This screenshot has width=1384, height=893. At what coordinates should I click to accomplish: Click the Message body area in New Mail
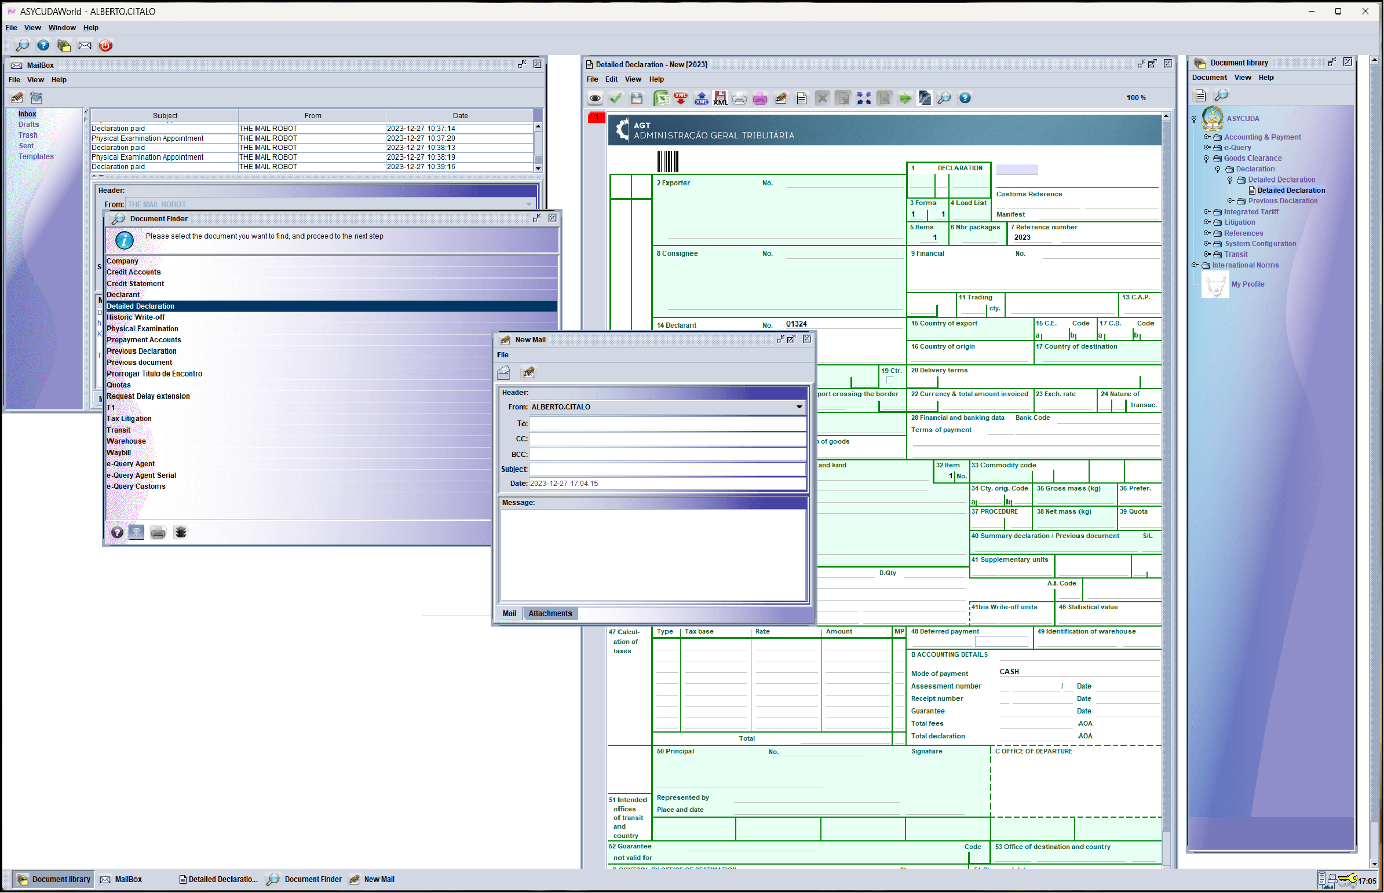pos(653,555)
